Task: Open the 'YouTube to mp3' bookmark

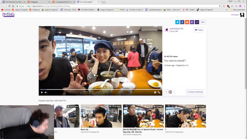Action: click(135, 10)
